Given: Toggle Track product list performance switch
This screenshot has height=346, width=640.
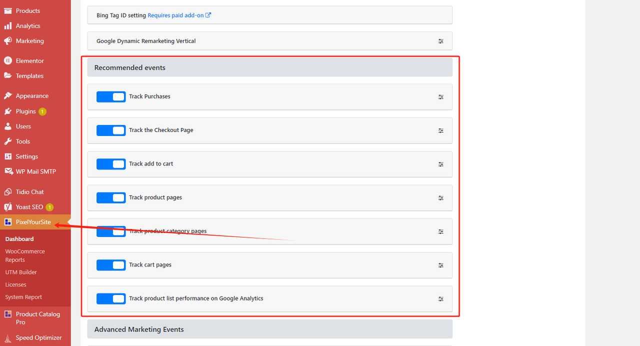Looking at the screenshot, I should click(x=111, y=298).
